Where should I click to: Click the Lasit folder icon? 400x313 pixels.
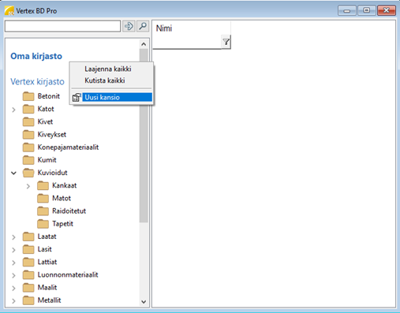[28, 249]
